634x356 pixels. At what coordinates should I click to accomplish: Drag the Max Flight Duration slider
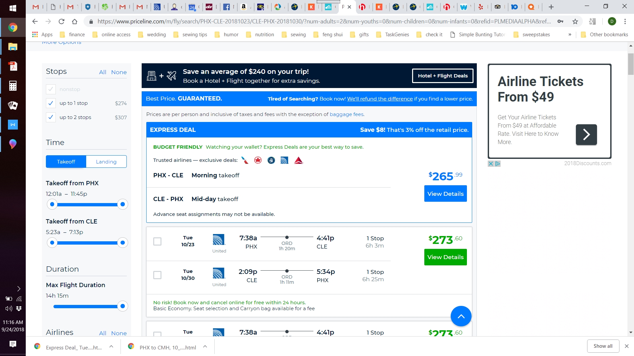pyautogui.click(x=123, y=306)
